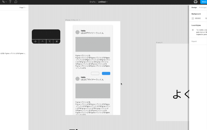Image resolution: width=207 pixels, height=130 pixels.
Task: Click the Export section label
Action: 194,41
